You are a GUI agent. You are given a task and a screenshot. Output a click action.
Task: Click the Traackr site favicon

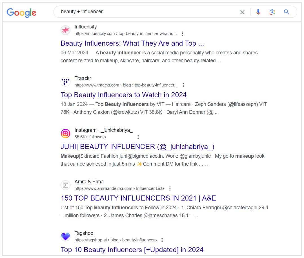tap(65, 82)
